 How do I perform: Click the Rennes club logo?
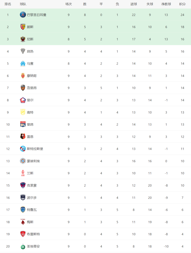tap(23, 137)
